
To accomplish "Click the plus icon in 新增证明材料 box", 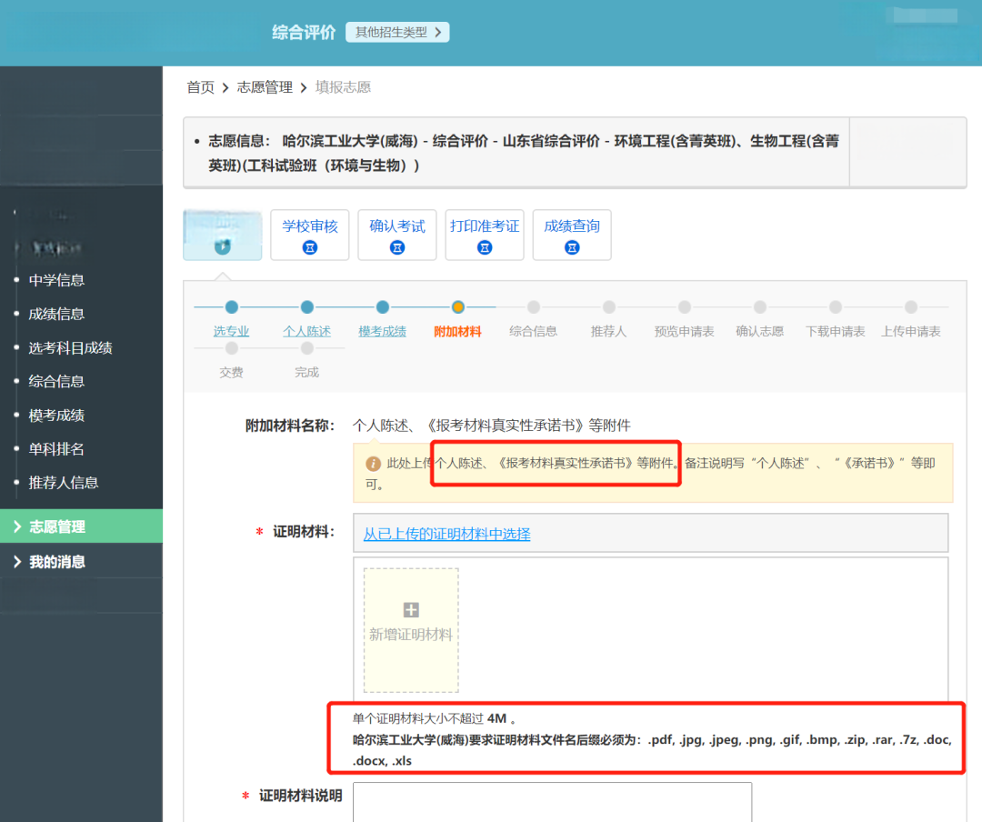I will 411,609.
